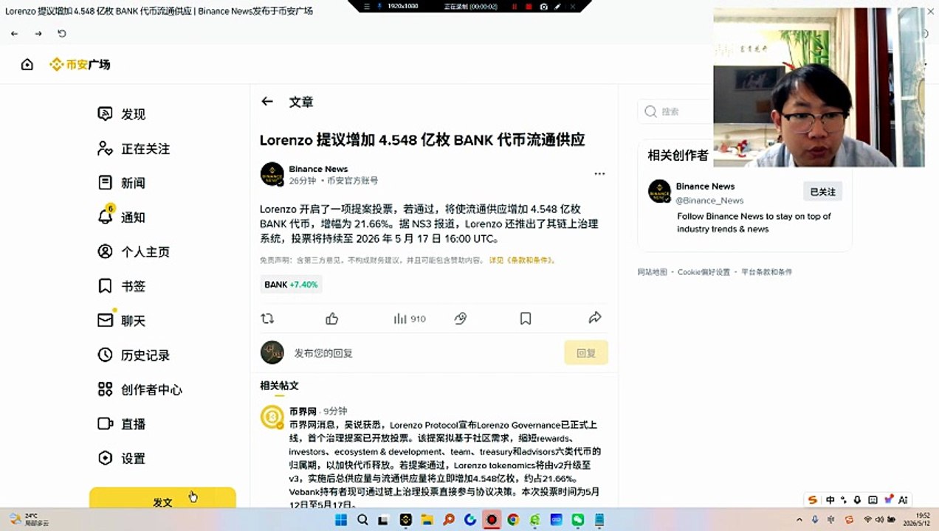Click the share arrow icon under the article
939x531 pixels.
pos(595,318)
